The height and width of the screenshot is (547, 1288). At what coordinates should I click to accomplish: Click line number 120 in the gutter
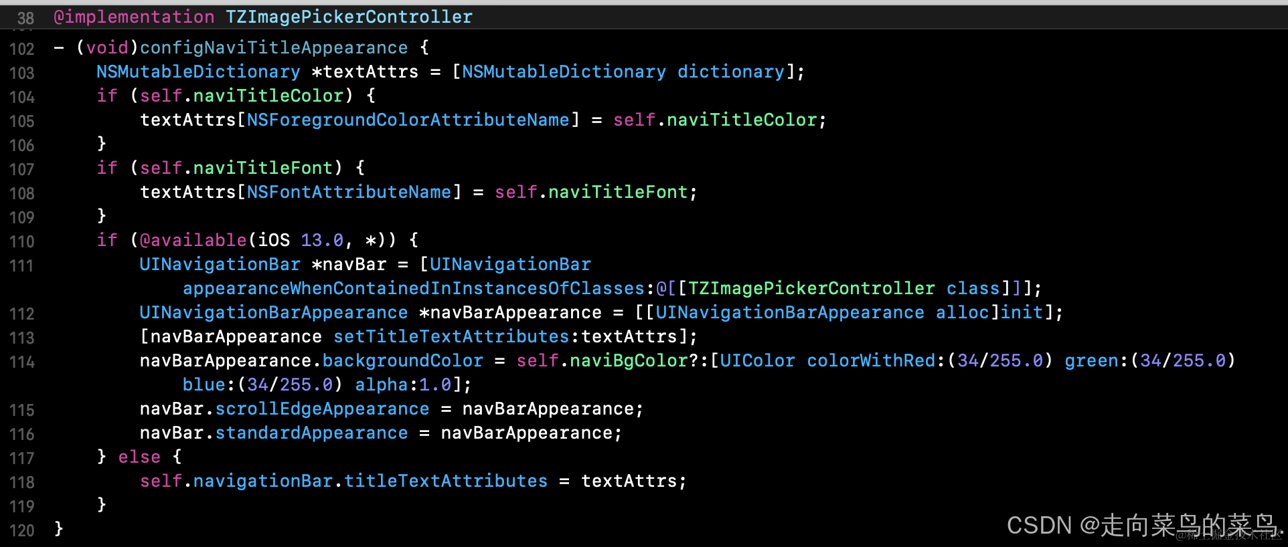pyautogui.click(x=21, y=530)
